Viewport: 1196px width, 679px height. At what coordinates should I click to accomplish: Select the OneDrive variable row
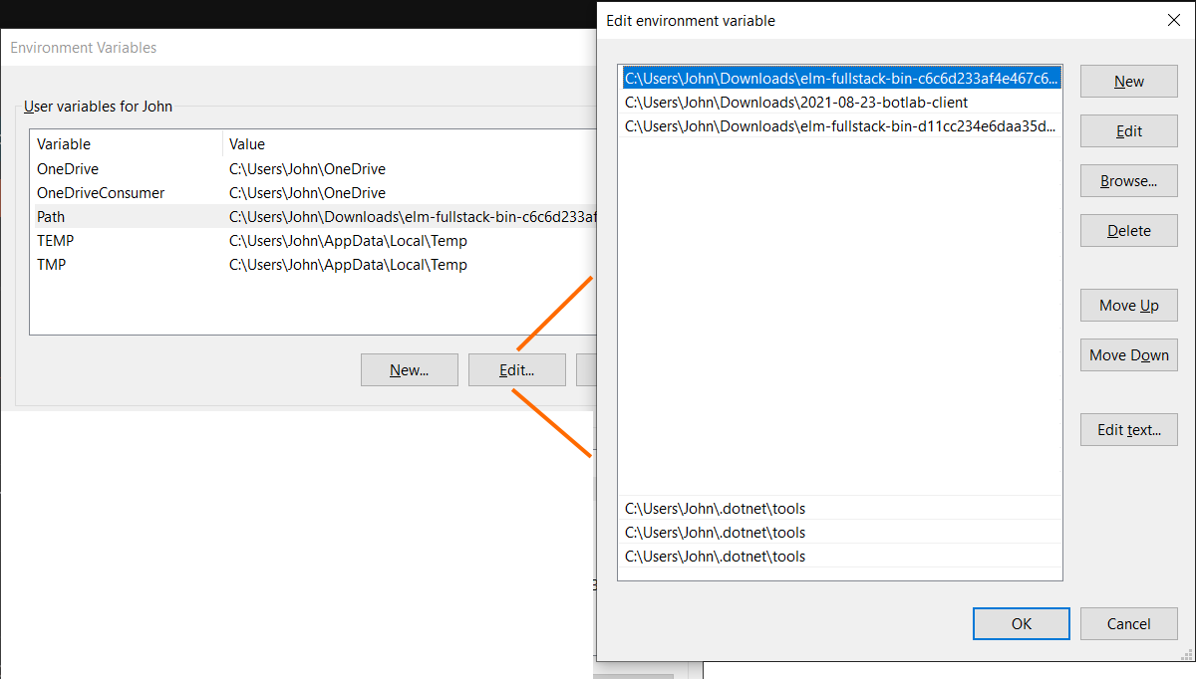click(x=313, y=169)
